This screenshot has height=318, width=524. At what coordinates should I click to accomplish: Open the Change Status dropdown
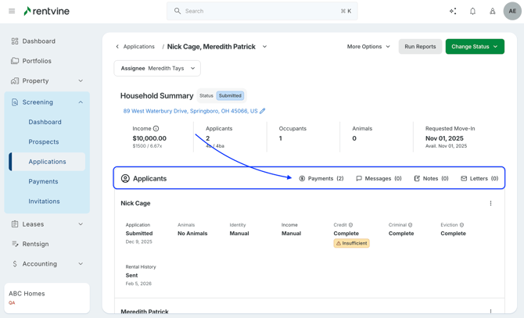tap(475, 47)
